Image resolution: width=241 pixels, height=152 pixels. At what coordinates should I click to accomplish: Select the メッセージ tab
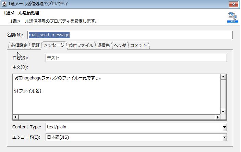pos(54,46)
